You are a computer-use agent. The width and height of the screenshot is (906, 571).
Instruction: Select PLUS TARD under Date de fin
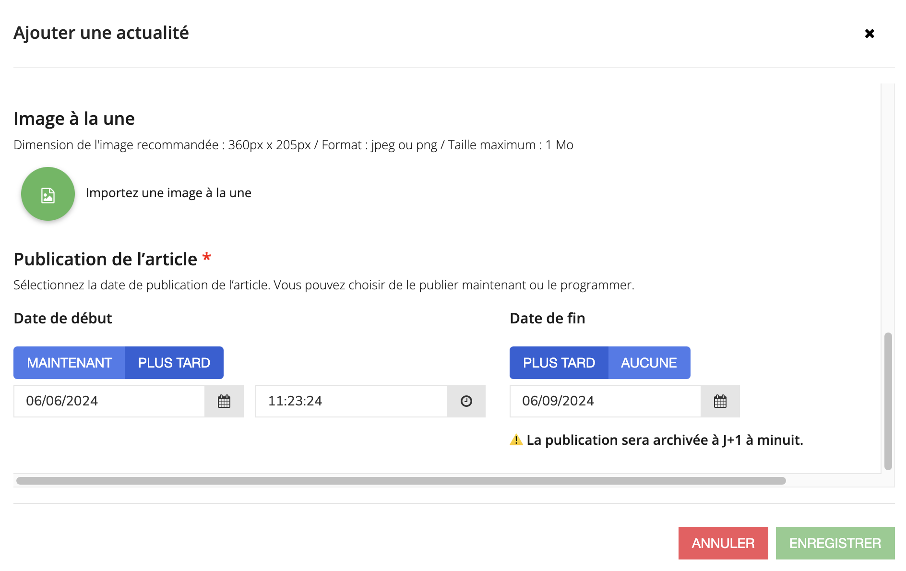click(x=559, y=363)
